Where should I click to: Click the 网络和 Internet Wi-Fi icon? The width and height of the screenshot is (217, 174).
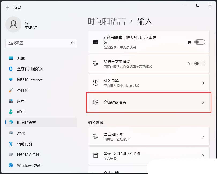coord(11,80)
